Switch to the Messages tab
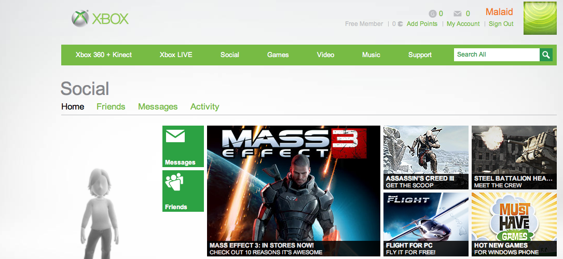The width and height of the screenshot is (563, 259). [158, 106]
